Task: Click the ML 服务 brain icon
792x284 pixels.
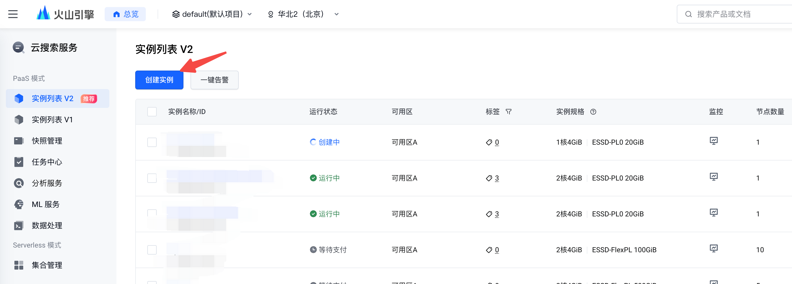Action: pos(19,204)
